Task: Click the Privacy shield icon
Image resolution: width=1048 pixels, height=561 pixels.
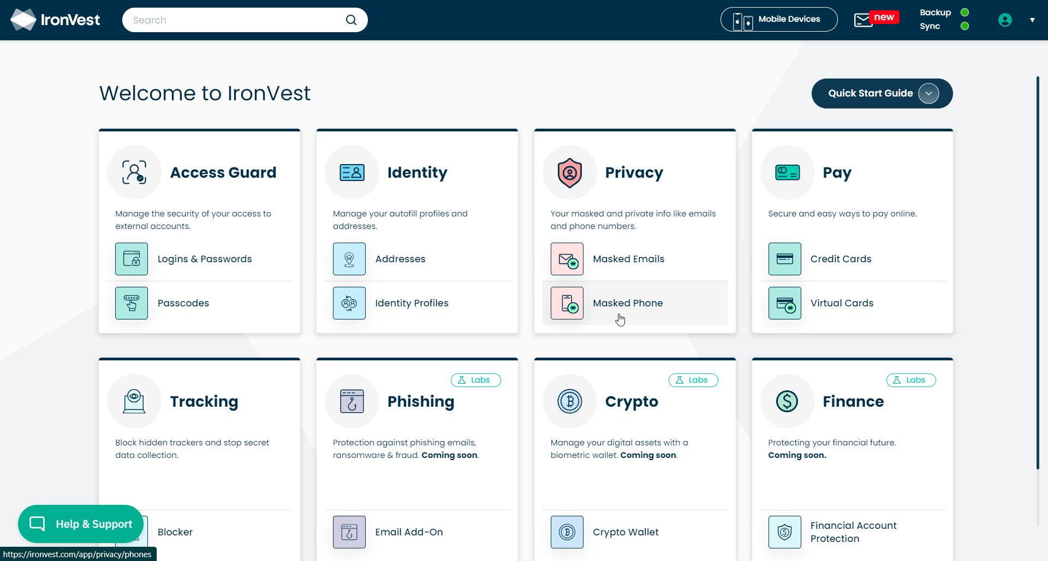Action: [570, 172]
